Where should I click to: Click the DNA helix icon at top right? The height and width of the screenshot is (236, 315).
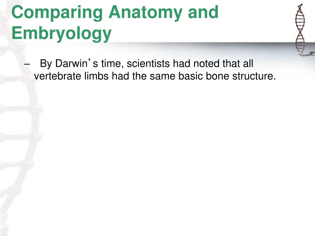(x=300, y=28)
